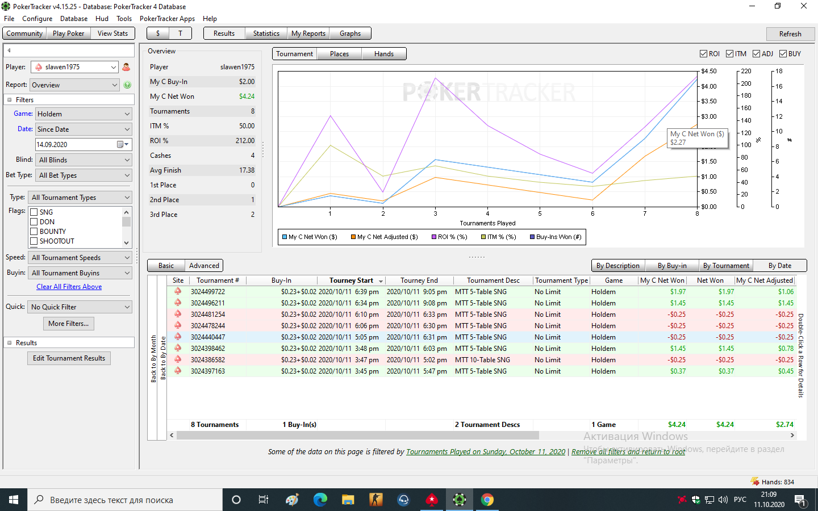Open the Configure menu
This screenshot has width=818, height=511.
click(37, 19)
